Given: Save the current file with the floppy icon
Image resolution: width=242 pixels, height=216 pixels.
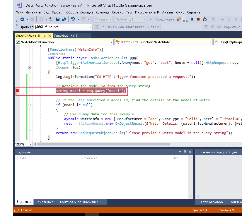Looking at the screenshot, I should 58,19.
